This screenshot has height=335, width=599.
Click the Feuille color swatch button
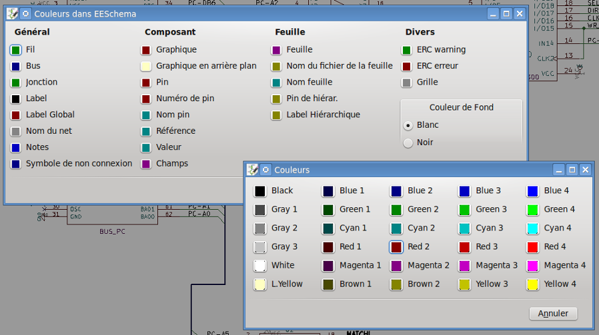pyautogui.click(x=276, y=50)
